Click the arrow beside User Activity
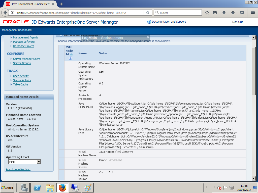 click(x=11, y=76)
